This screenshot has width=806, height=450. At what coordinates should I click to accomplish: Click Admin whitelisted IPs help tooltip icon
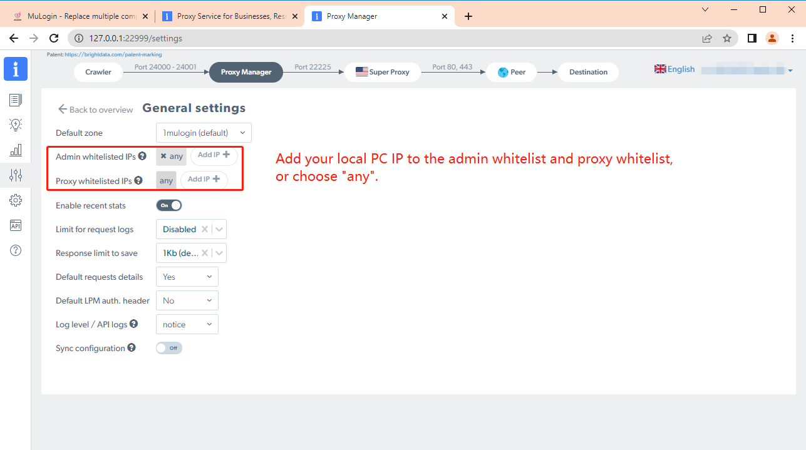click(x=142, y=156)
